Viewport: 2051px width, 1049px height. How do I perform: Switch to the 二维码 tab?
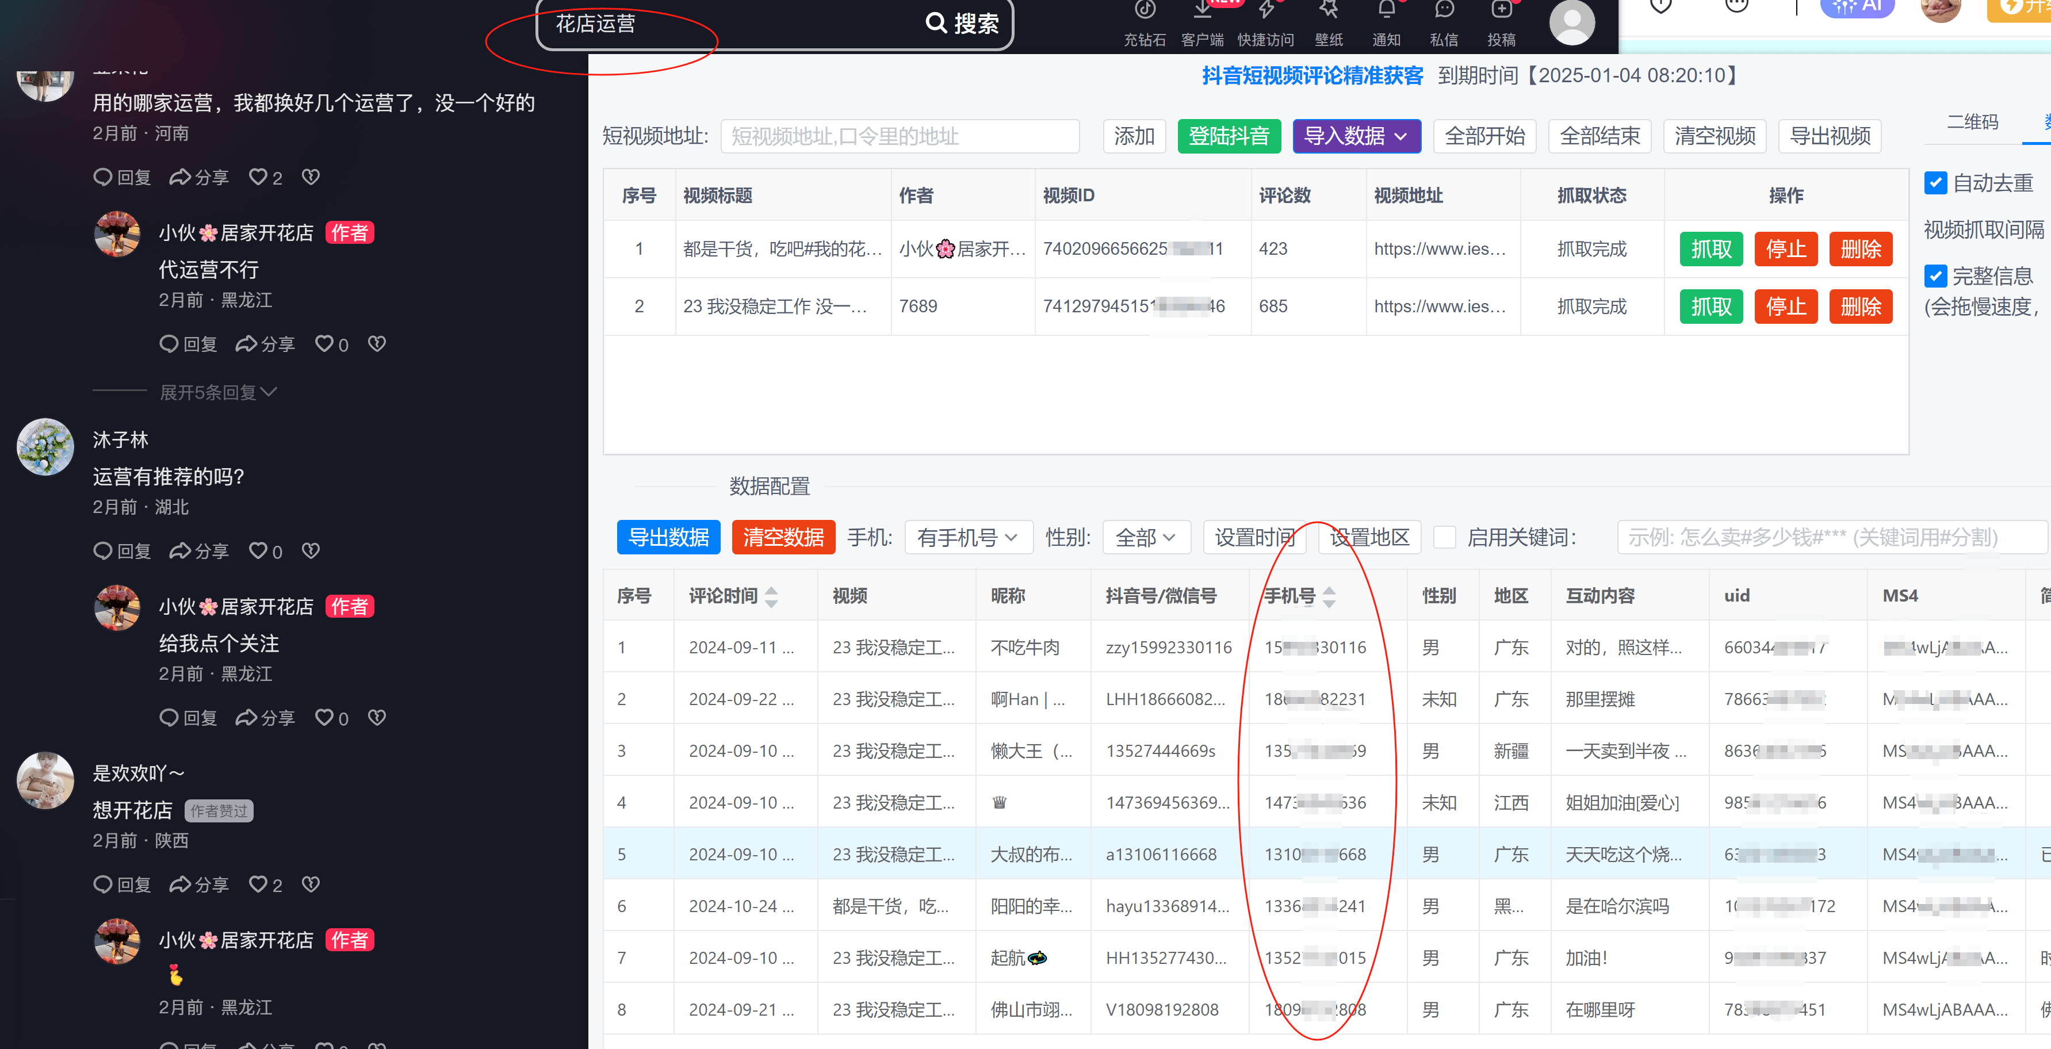(1972, 122)
